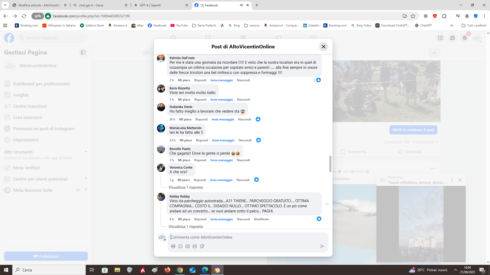View like reaction on Veronica Conte comment

256,180
